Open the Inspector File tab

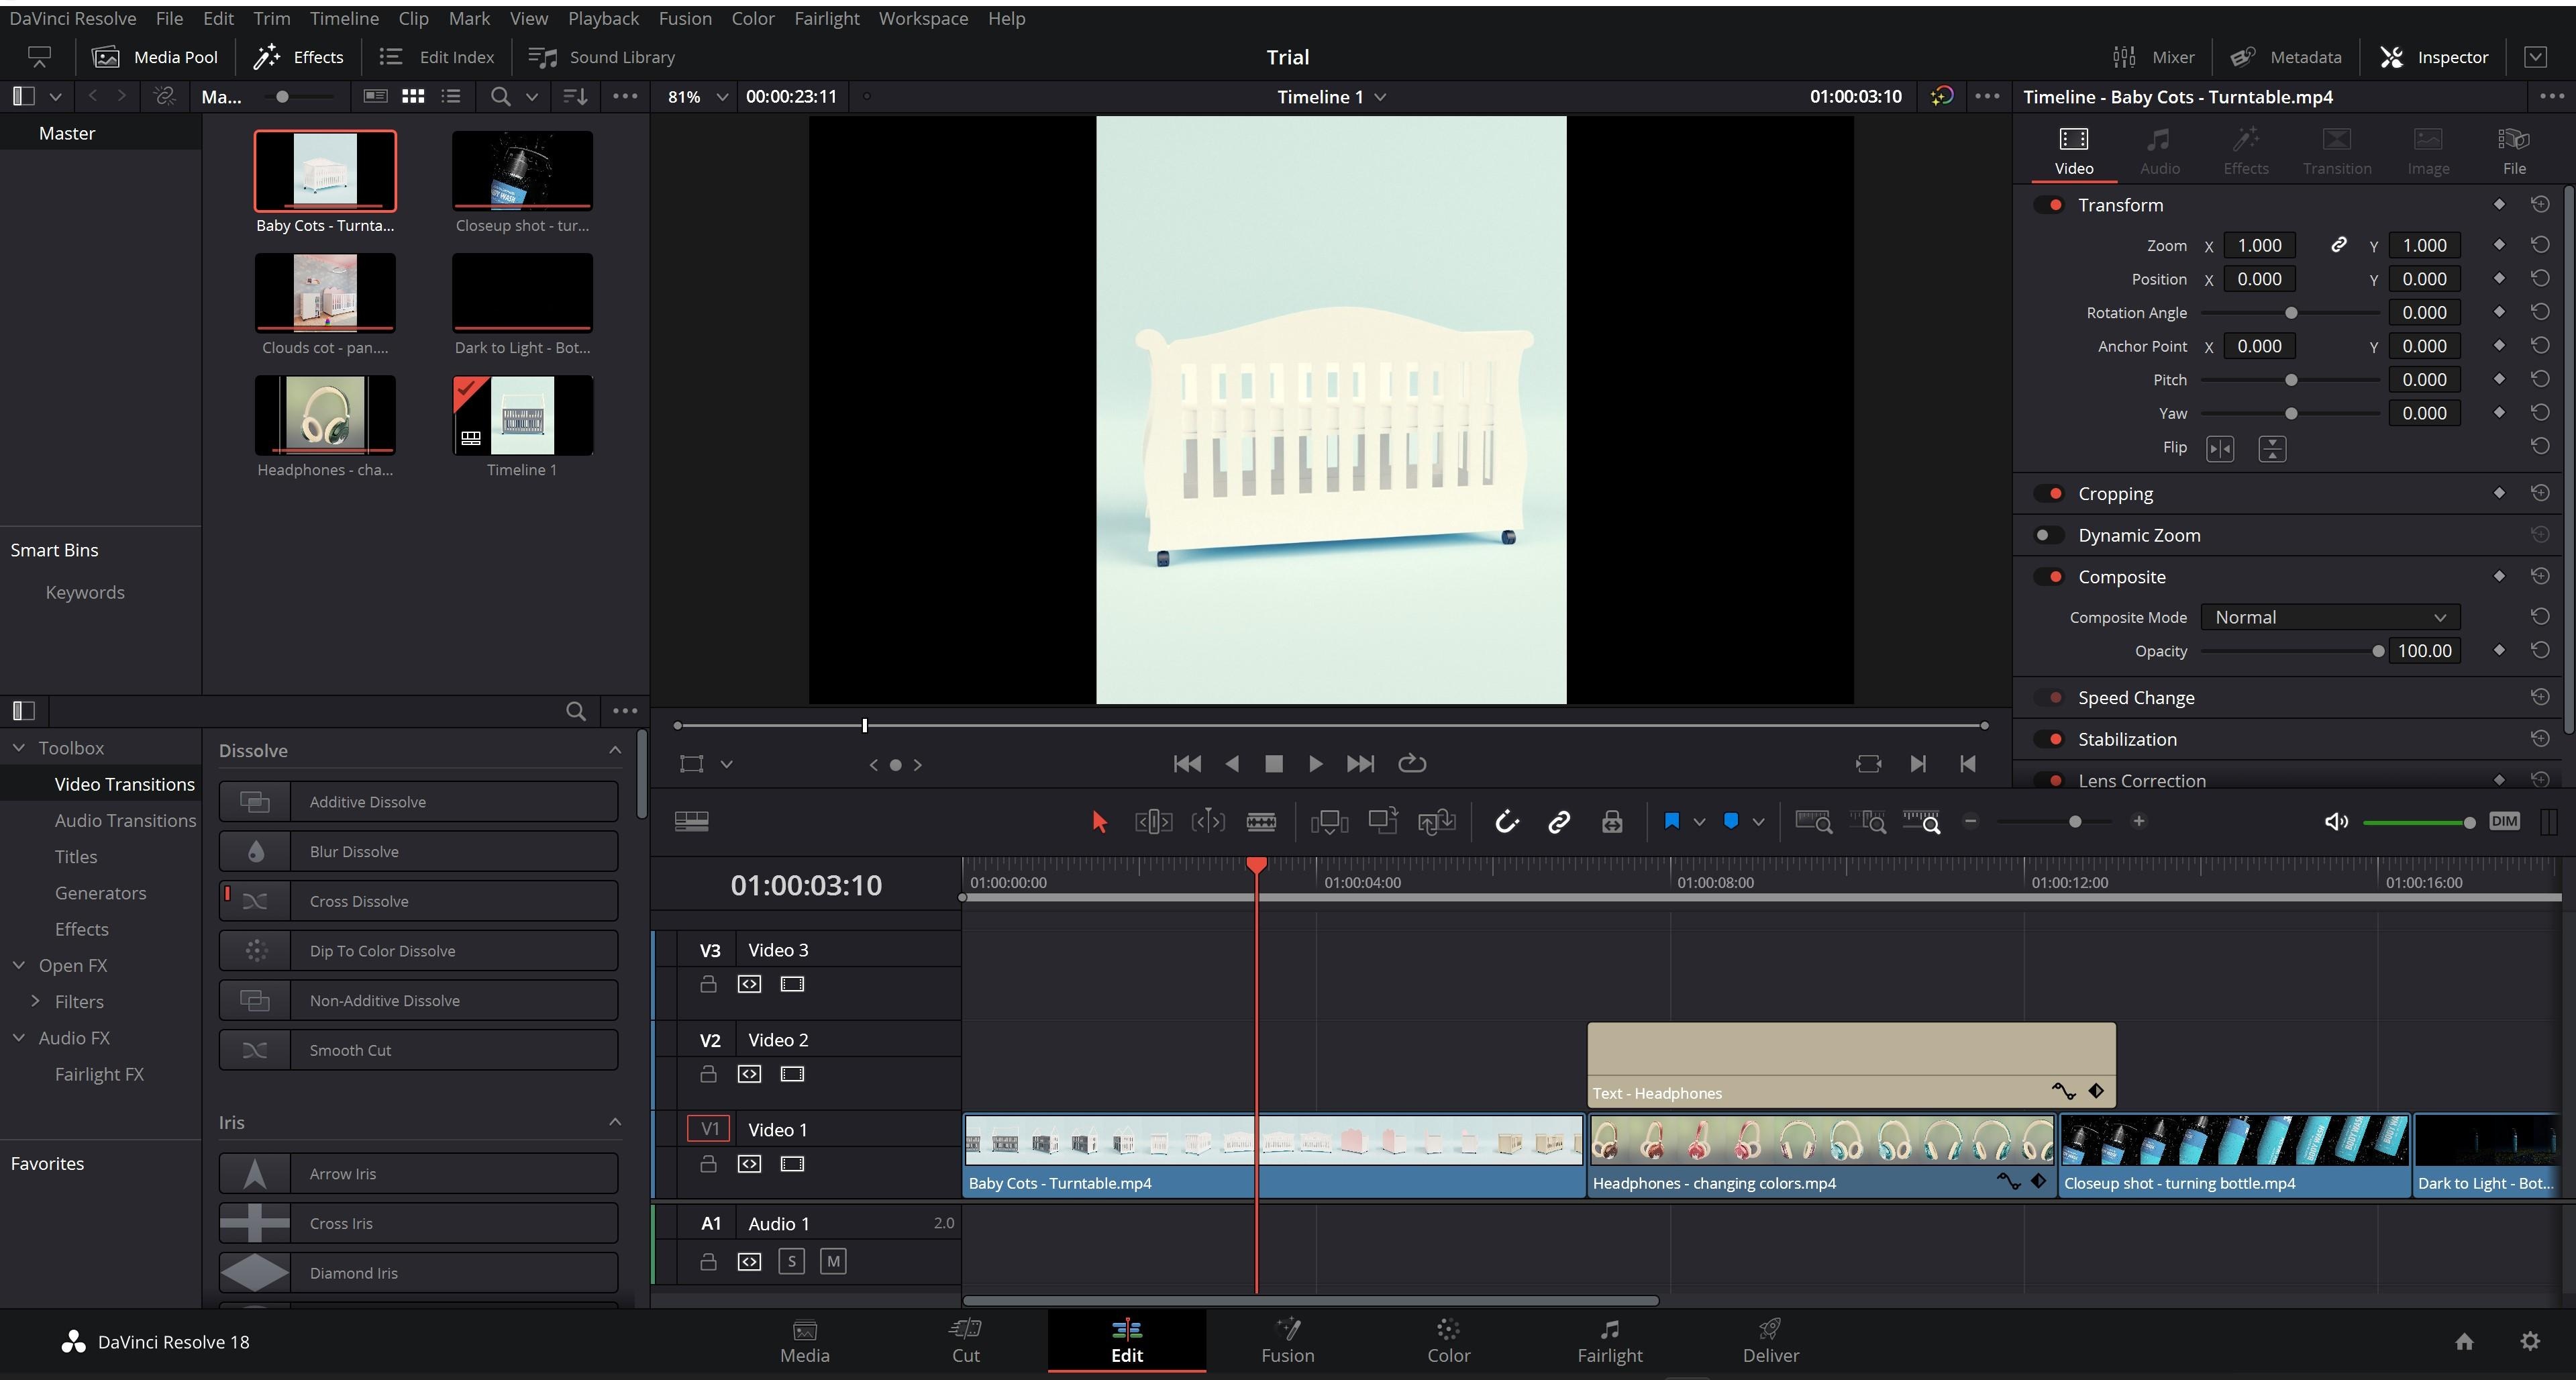[x=2514, y=152]
